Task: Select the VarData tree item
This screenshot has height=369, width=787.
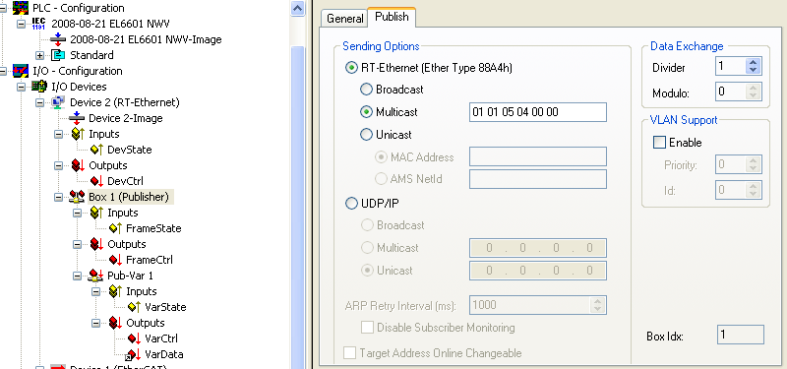Action: [163, 354]
